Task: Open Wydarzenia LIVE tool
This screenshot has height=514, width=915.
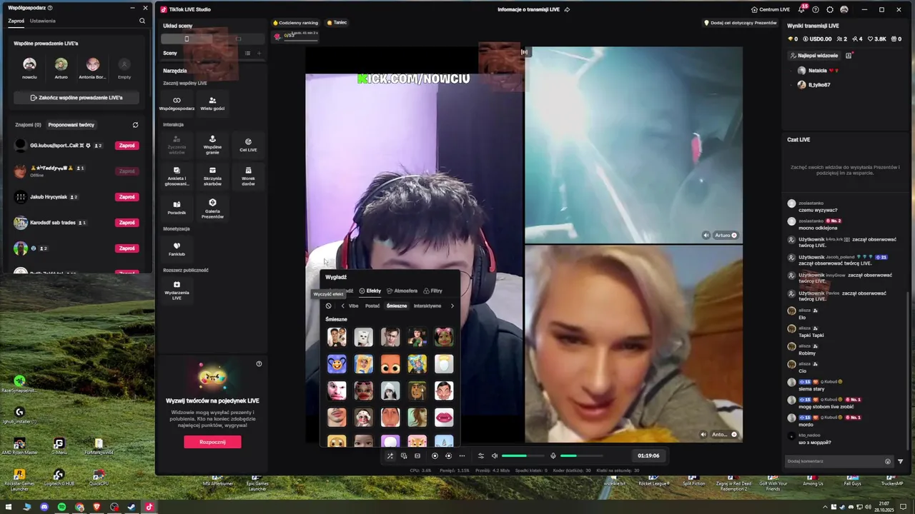Action: pyautogui.click(x=177, y=291)
